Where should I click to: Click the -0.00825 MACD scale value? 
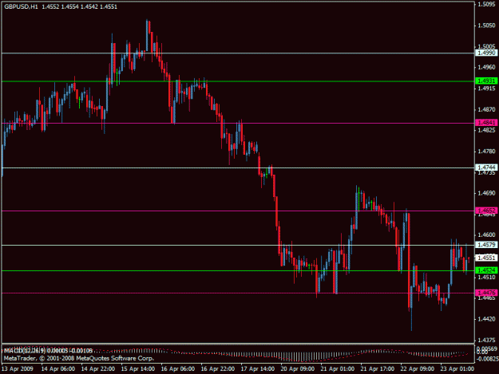[x=487, y=359]
